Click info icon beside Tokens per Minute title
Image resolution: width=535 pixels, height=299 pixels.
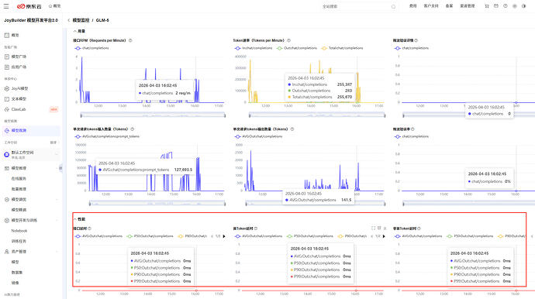pos(288,40)
